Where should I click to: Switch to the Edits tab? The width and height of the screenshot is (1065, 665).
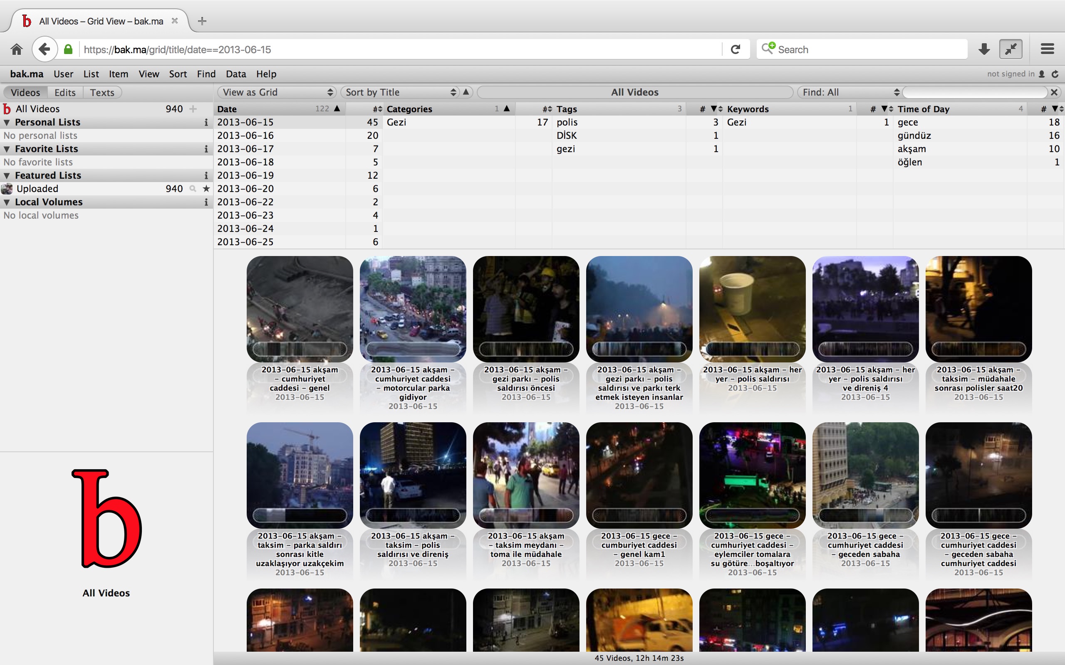(x=65, y=92)
